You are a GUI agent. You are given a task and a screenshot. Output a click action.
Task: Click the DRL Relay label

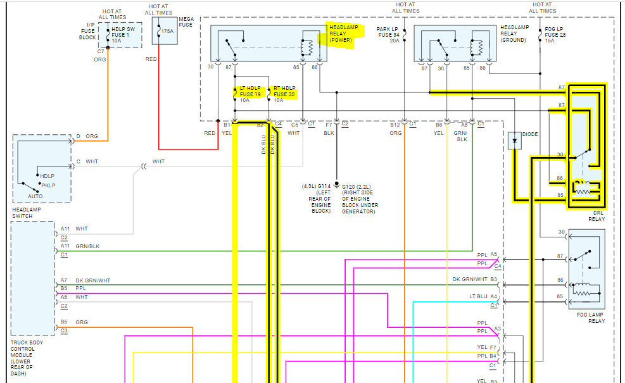tap(597, 216)
